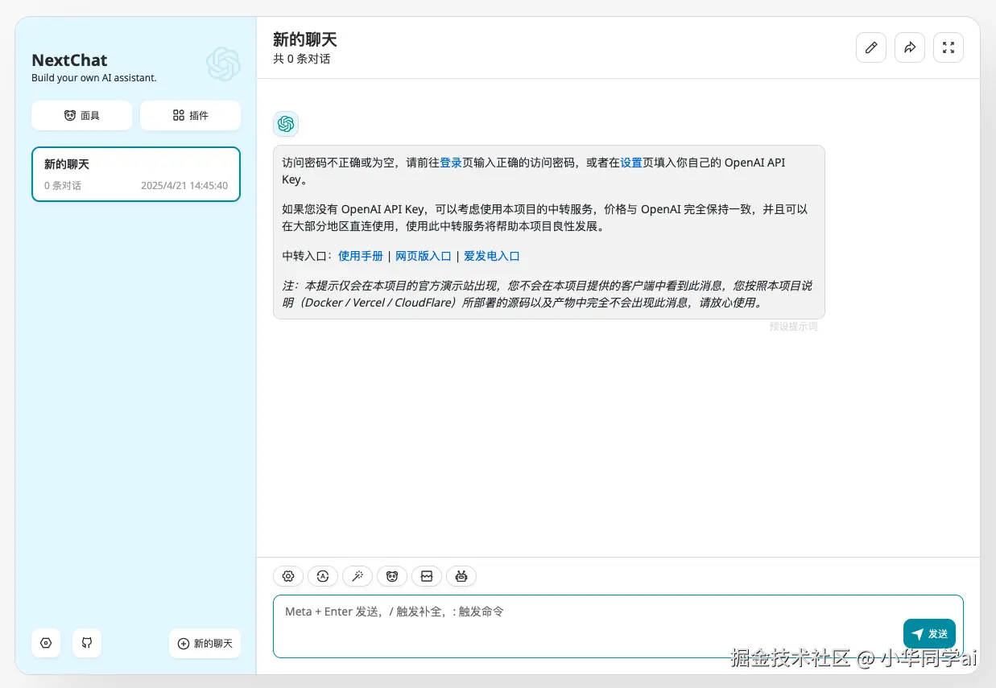Open quick prompts magic wand icon
This screenshot has width=996, height=688.
pos(357,576)
